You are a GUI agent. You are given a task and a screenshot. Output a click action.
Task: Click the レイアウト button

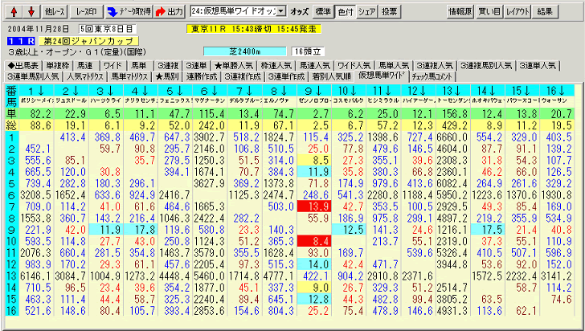coord(517,12)
